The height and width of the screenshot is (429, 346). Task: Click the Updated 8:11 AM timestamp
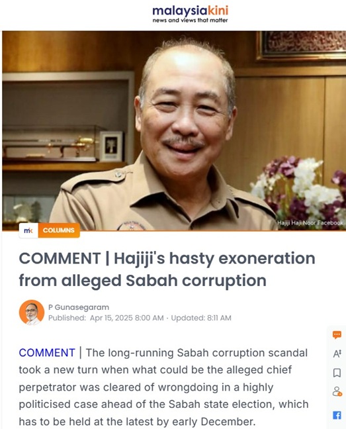(x=201, y=318)
